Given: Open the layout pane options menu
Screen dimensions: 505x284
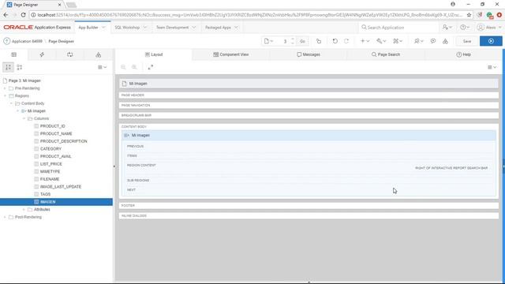Looking at the screenshot, I should (x=492, y=67).
